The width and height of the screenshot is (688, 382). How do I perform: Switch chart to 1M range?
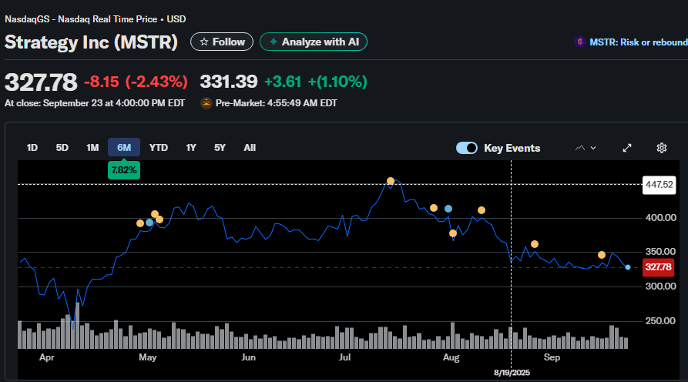pos(92,148)
